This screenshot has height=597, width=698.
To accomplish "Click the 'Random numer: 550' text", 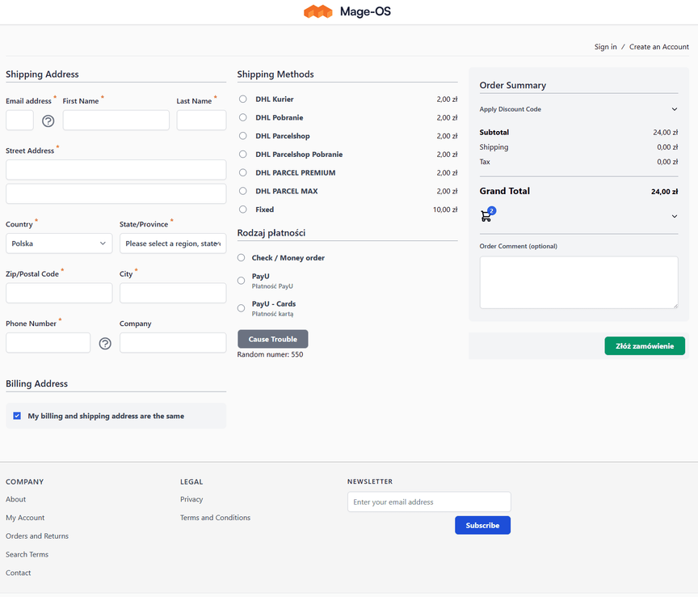I will [x=270, y=354].
